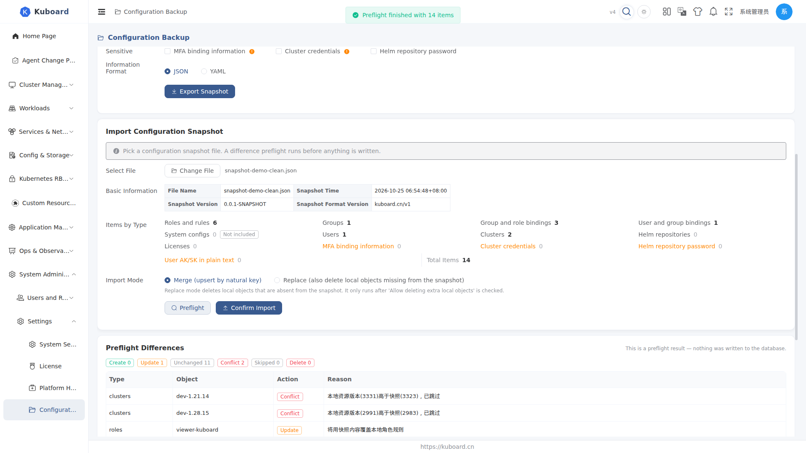Collapse the Settings submenu chevron
Viewport: 806px width, 453px height.
pos(74,321)
